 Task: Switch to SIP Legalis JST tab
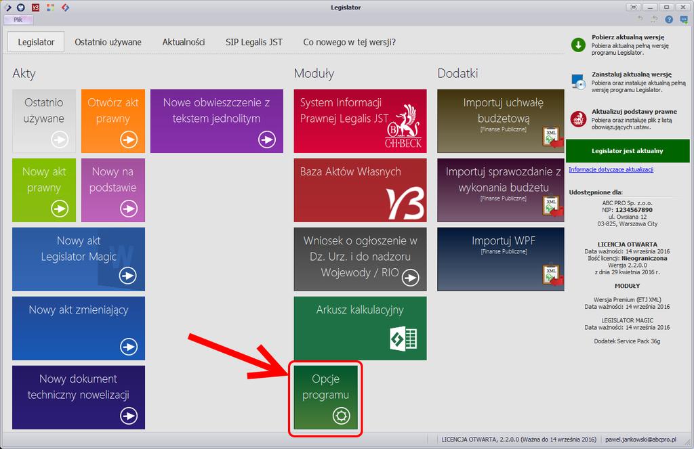[x=254, y=42]
